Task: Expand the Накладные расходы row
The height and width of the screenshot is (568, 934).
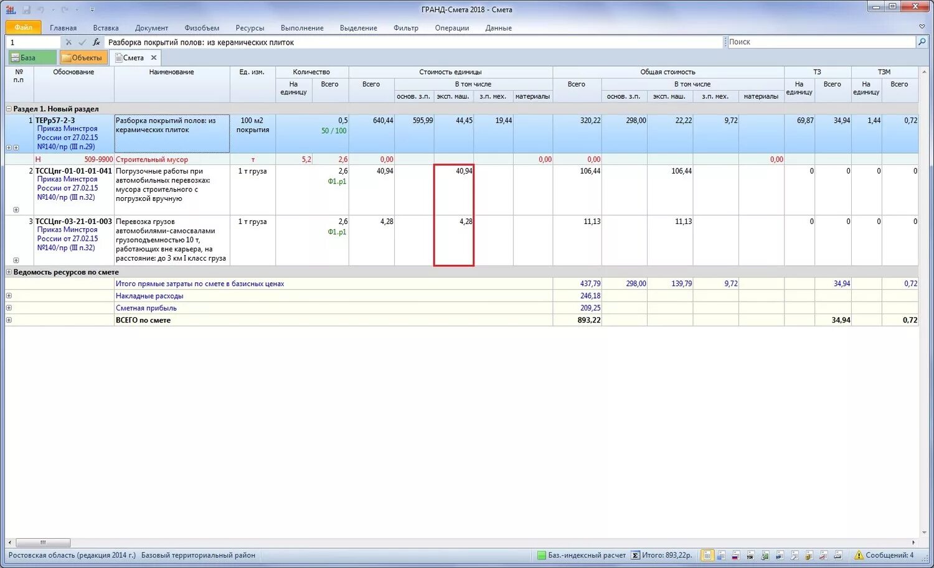Action: pyautogui.click(x=9, y=296)
